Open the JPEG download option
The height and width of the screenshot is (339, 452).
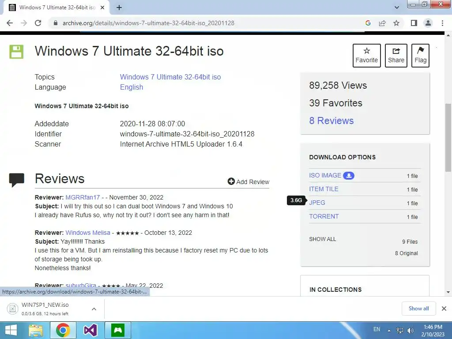(x=317, y=203)
